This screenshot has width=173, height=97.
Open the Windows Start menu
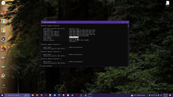pyautogui.click(x=2, y=95)
